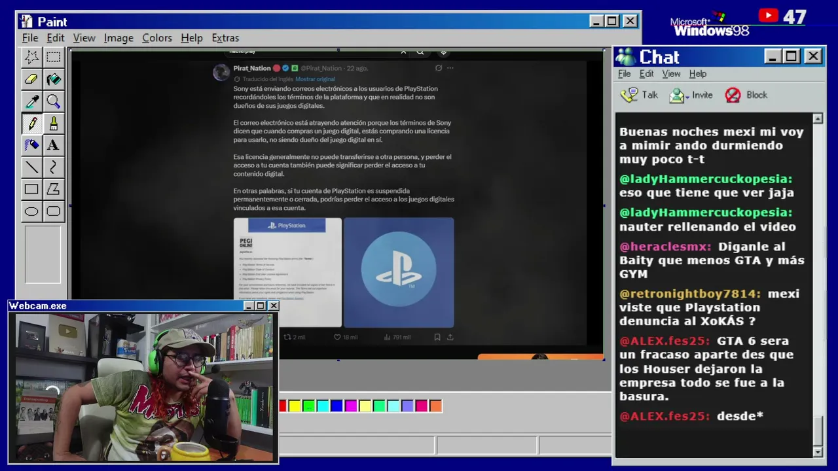Click the @Pirat_Nation handle
Viewport: 838px width, 471px height.
[x=321, y=68]
